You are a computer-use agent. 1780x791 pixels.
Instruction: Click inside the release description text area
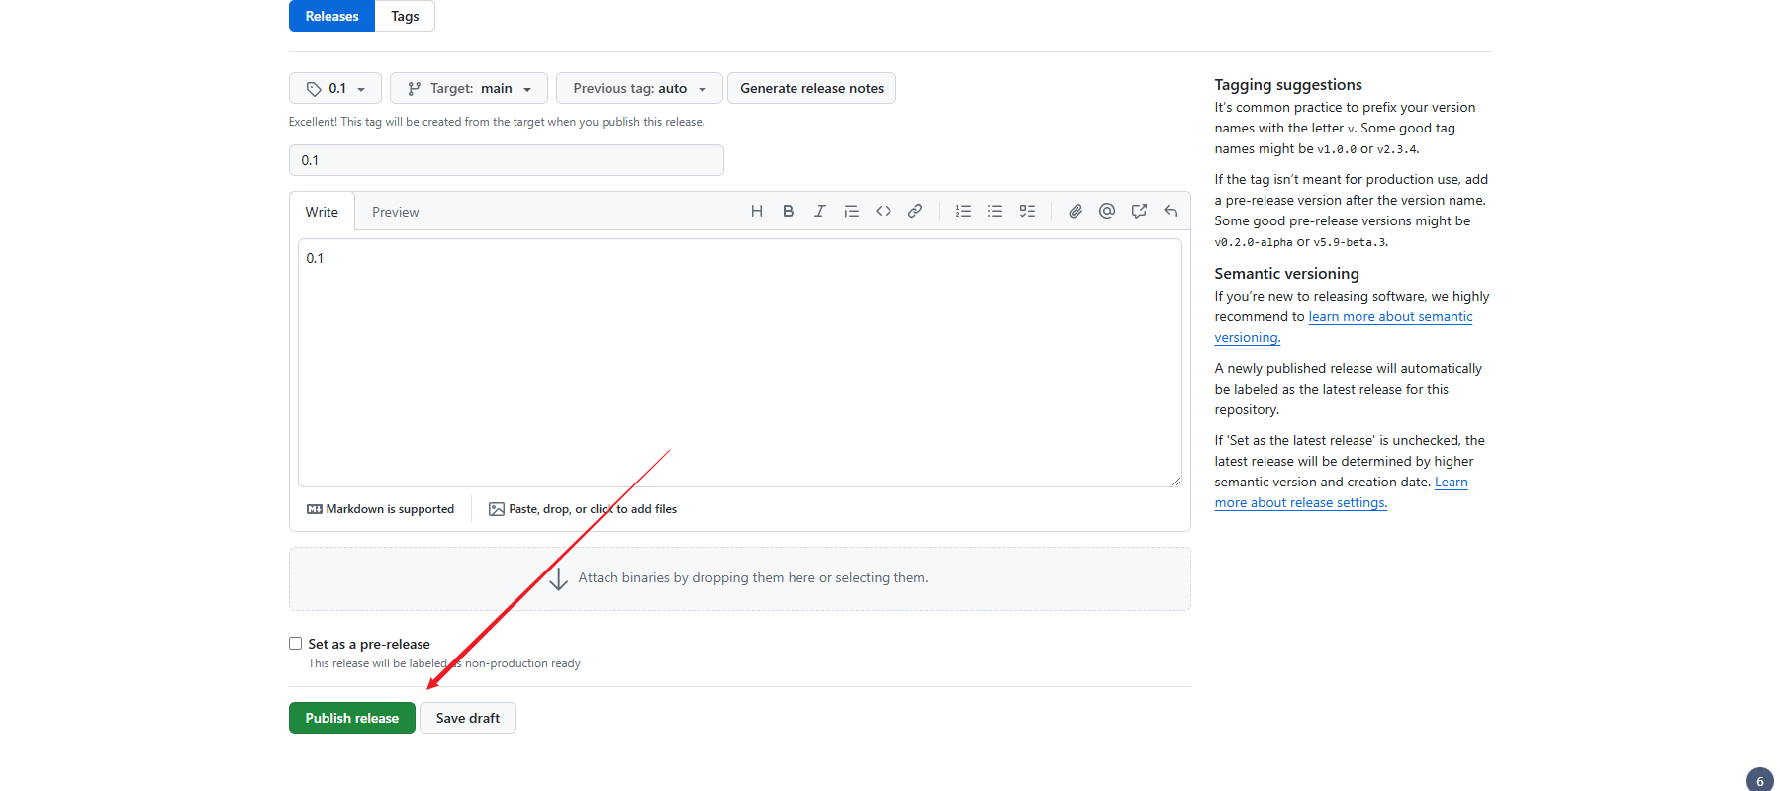[740, 363]
